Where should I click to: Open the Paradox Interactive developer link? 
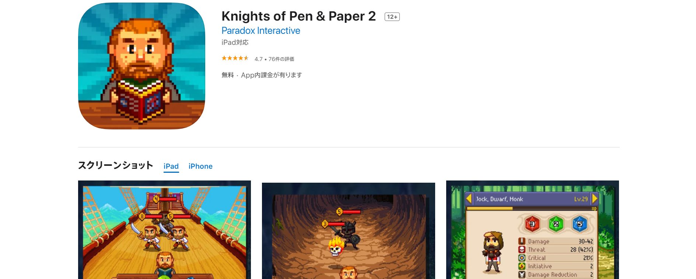pos(260,31)
